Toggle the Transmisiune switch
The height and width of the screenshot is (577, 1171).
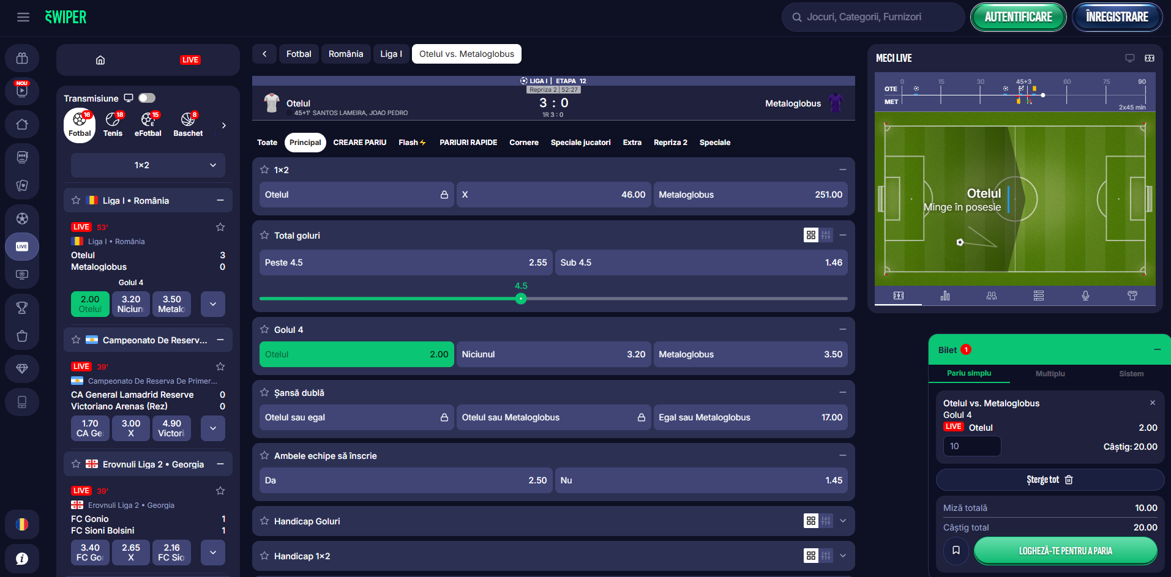coord(147,98)
